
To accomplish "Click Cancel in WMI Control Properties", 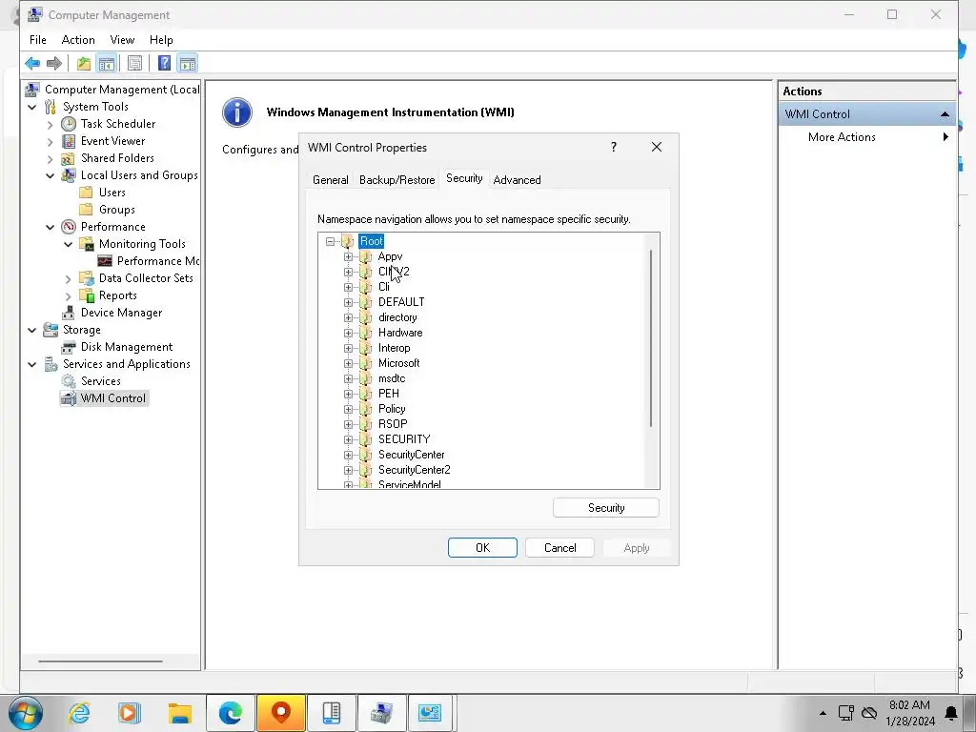I will tap(559, 548).
